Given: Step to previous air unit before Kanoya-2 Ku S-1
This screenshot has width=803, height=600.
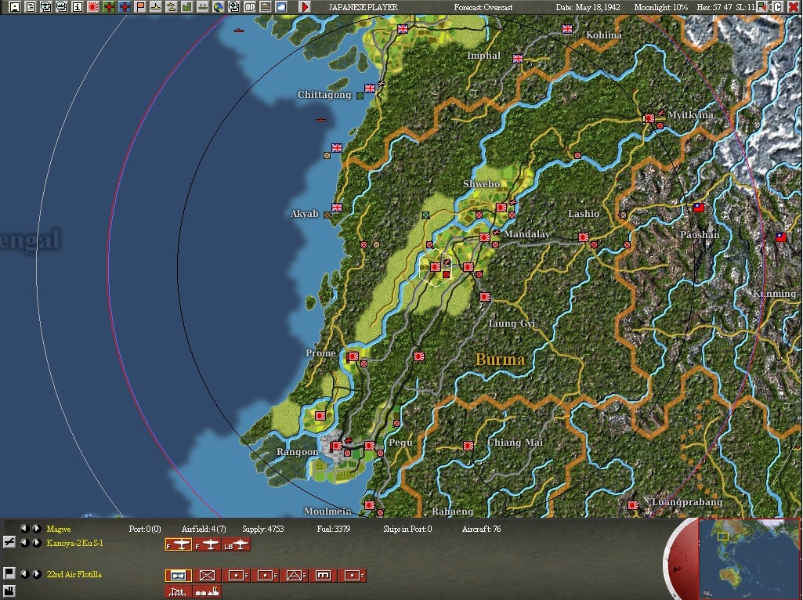Looking at the screenshot, I should click(x=24, y=543).
